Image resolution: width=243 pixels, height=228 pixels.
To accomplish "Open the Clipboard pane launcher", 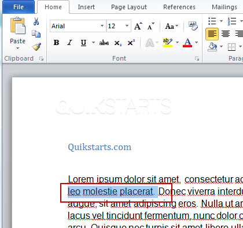I will pos(41,59).
